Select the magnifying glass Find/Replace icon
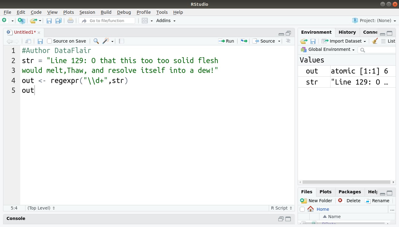Viewport: 399px width, 227px height. click(x=96, y=41)
